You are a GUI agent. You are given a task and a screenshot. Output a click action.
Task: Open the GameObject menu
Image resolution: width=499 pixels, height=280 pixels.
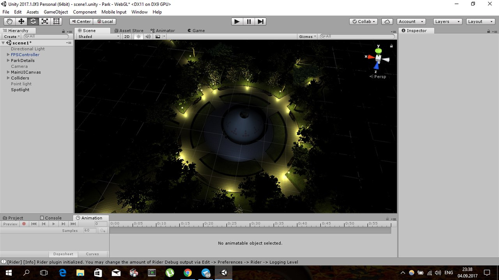tap(56, 12)
